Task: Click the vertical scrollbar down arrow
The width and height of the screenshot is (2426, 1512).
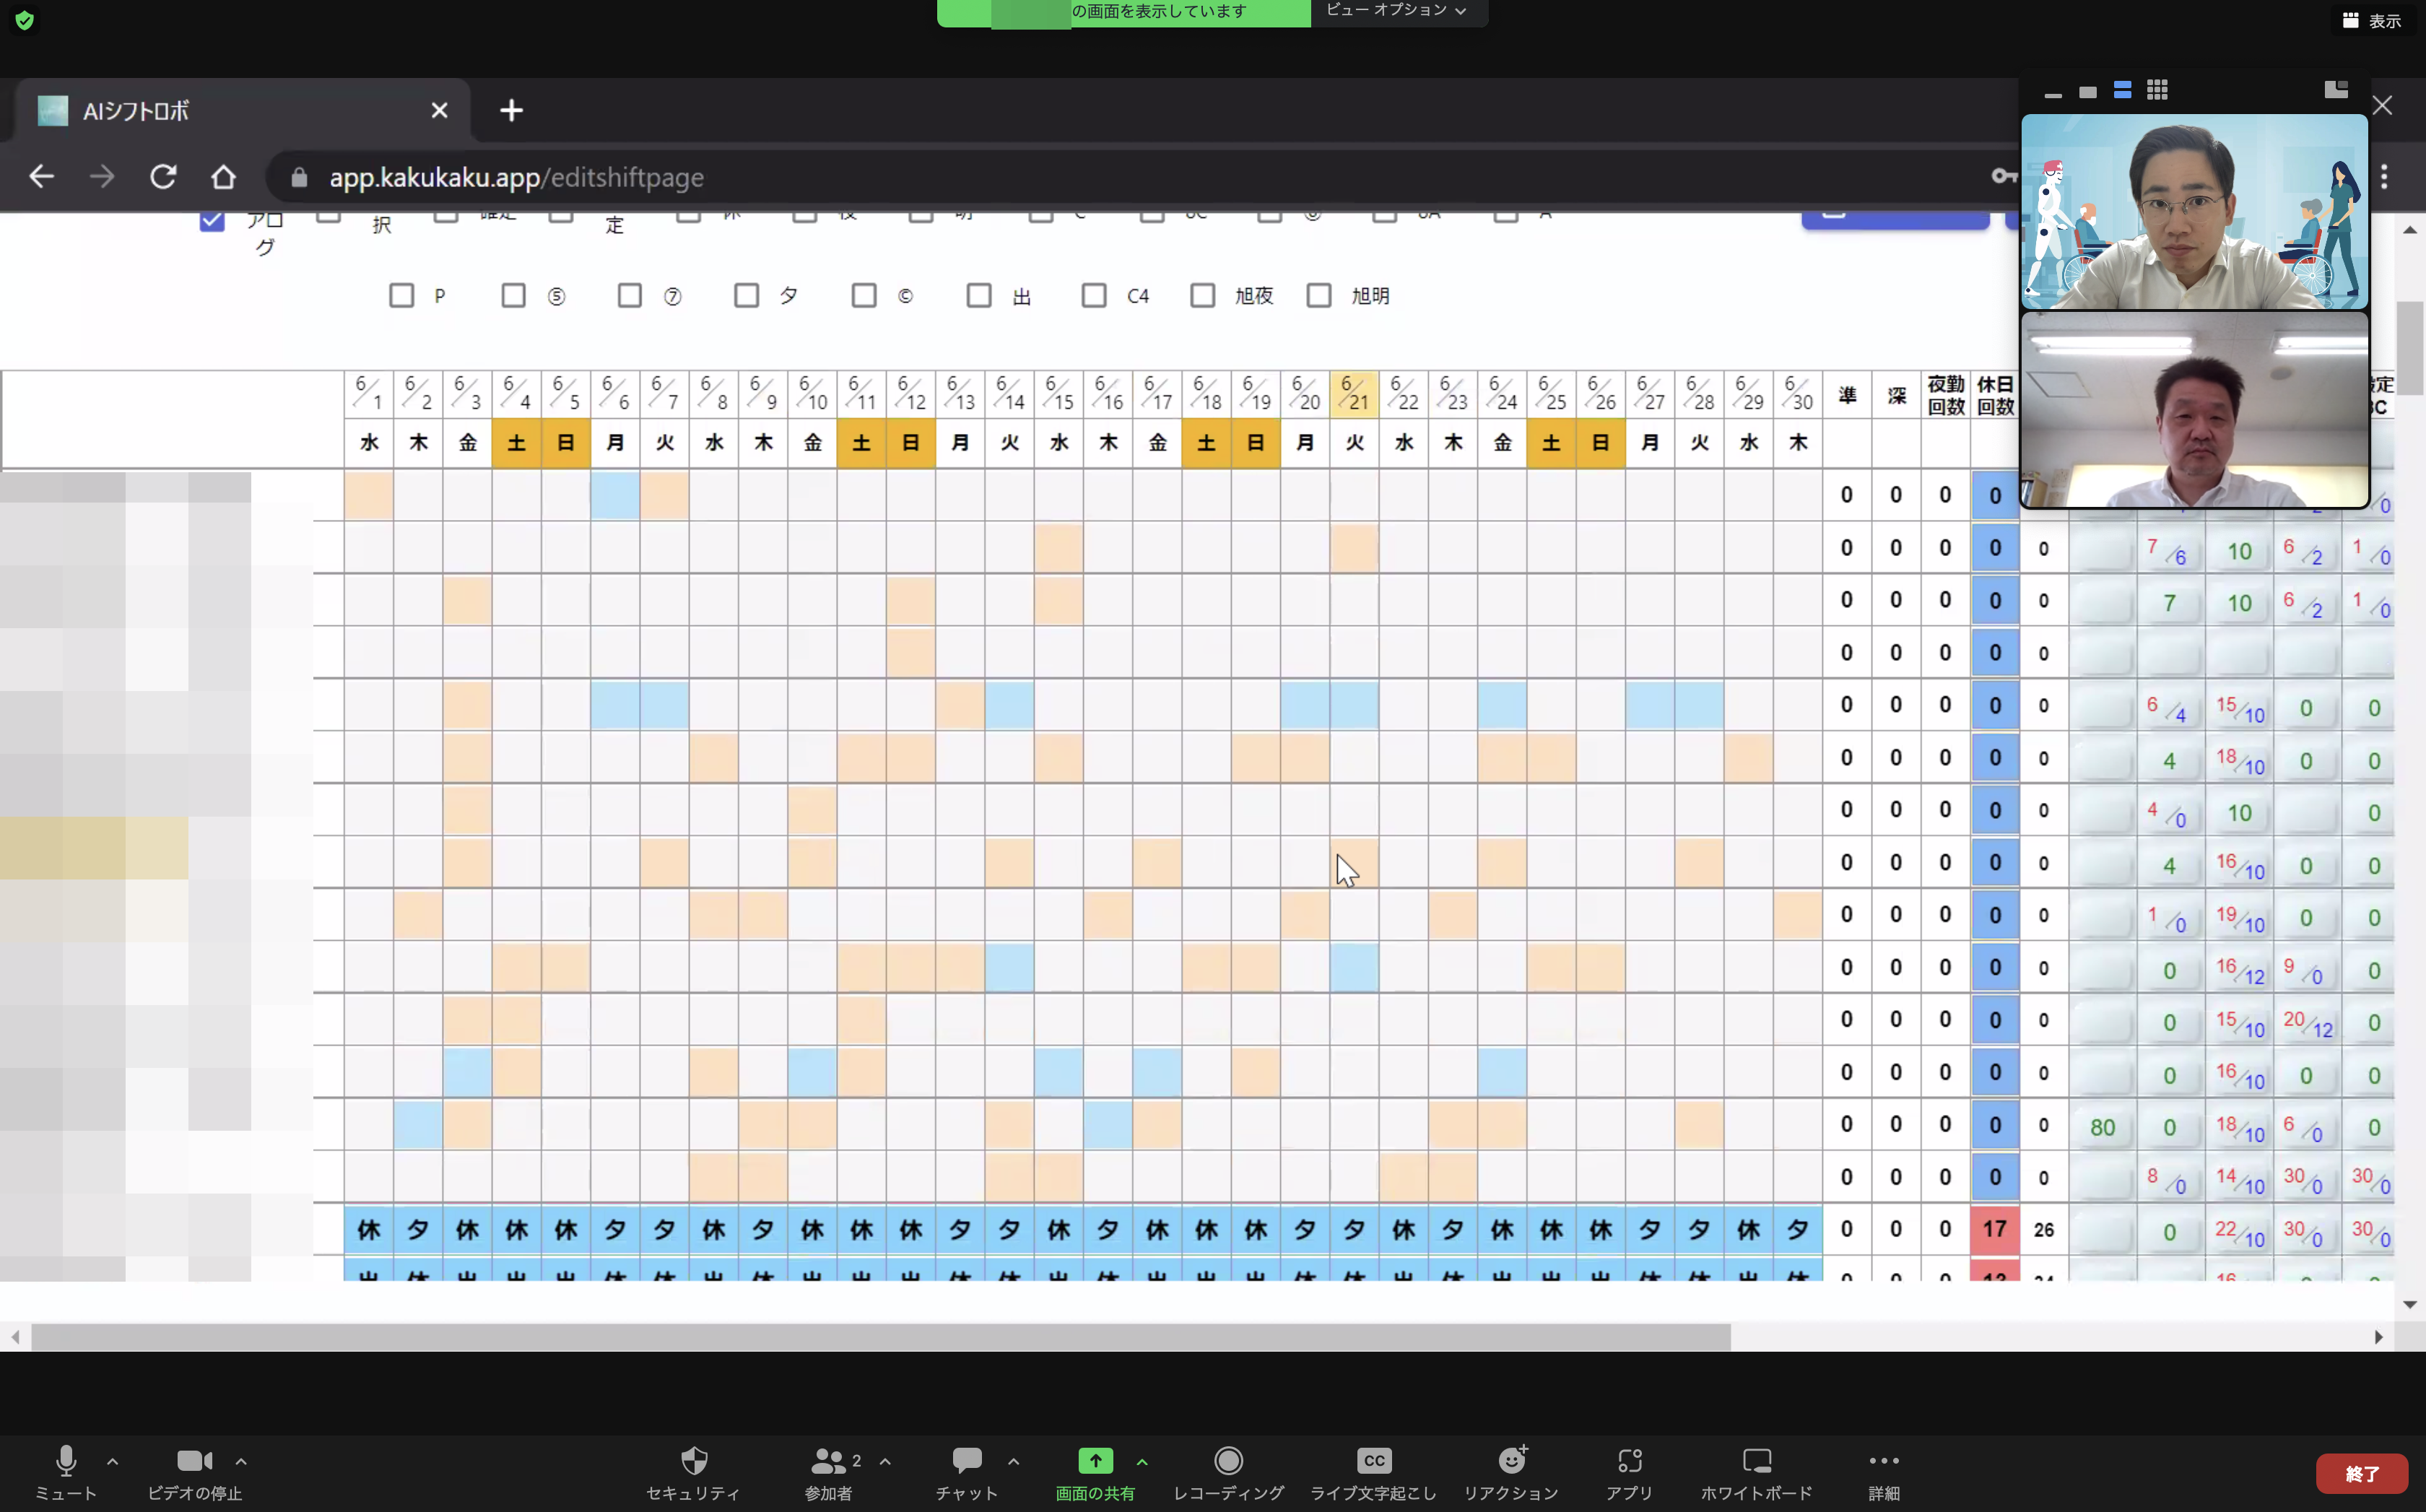Action: (x=2409, y=1304)
